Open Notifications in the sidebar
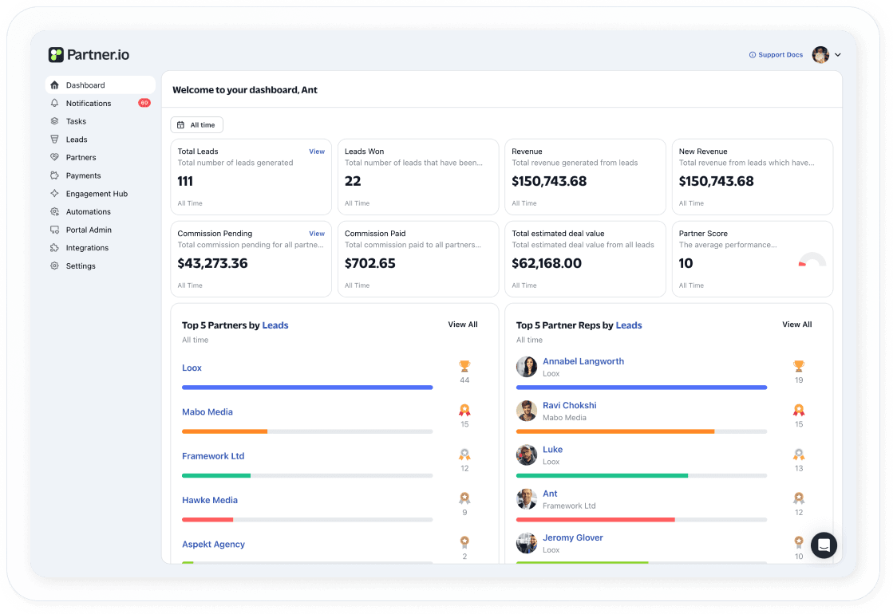Image resolution: width=893 pixels, height=614 pixels. (101, 103)
